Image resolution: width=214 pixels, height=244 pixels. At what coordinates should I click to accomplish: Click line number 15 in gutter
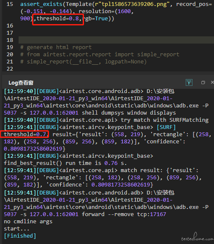tap(10, 4)
